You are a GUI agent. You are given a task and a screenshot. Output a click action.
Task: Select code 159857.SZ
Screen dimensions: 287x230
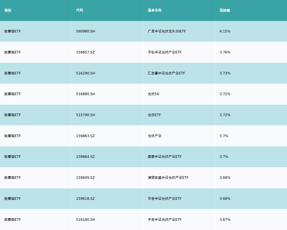(x=86, y=52)
